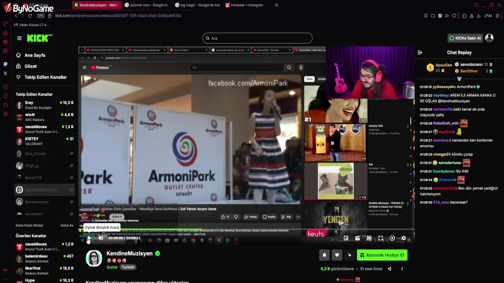Viewport: 504px width, 283px height.
Task: Mute the video volume
Action: coord(101,238)
